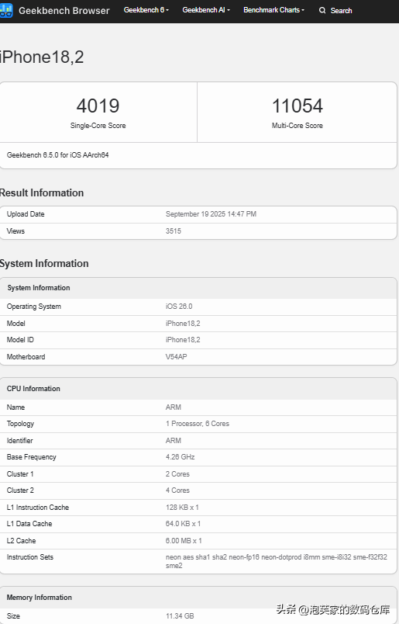399x624 pixels.
Task: Select the Model row value iPhone18,2
Action: pos(183,324)
